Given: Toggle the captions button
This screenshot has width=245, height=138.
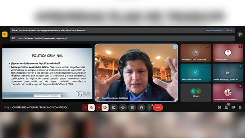Looking at the screenshot, I should pyautogui.click(x=132, y=107).
